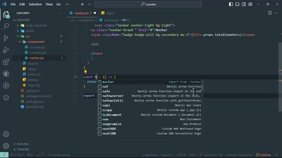
Task: Click the counter command center search box
Action: click(x=148, y=4)
